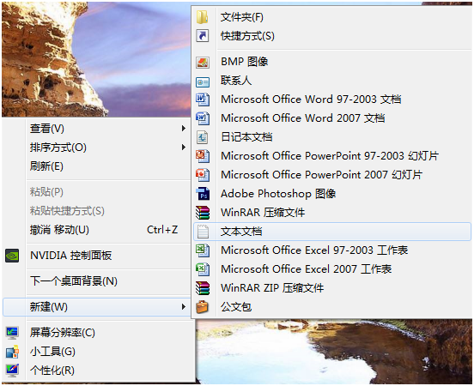Screen dimensions: 474x386
Task: Create a PowerPoint 2007 幻灯片
Action: point(332,175)
